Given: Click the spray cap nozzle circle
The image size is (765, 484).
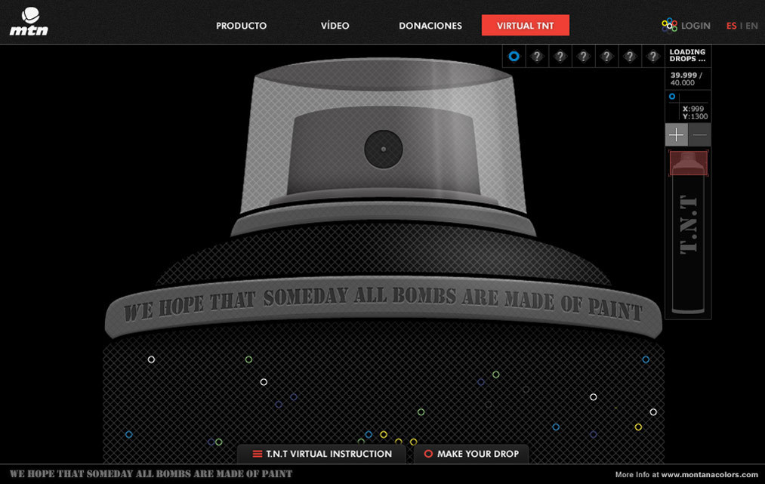Looking at the screenshot, I should 384,149.
